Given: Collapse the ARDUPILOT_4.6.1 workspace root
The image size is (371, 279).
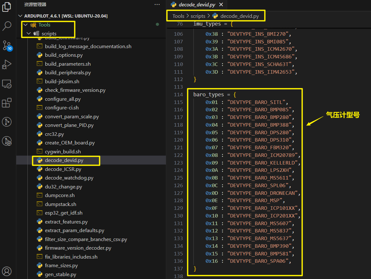Looking at the screenshot, I should point(21,16).
